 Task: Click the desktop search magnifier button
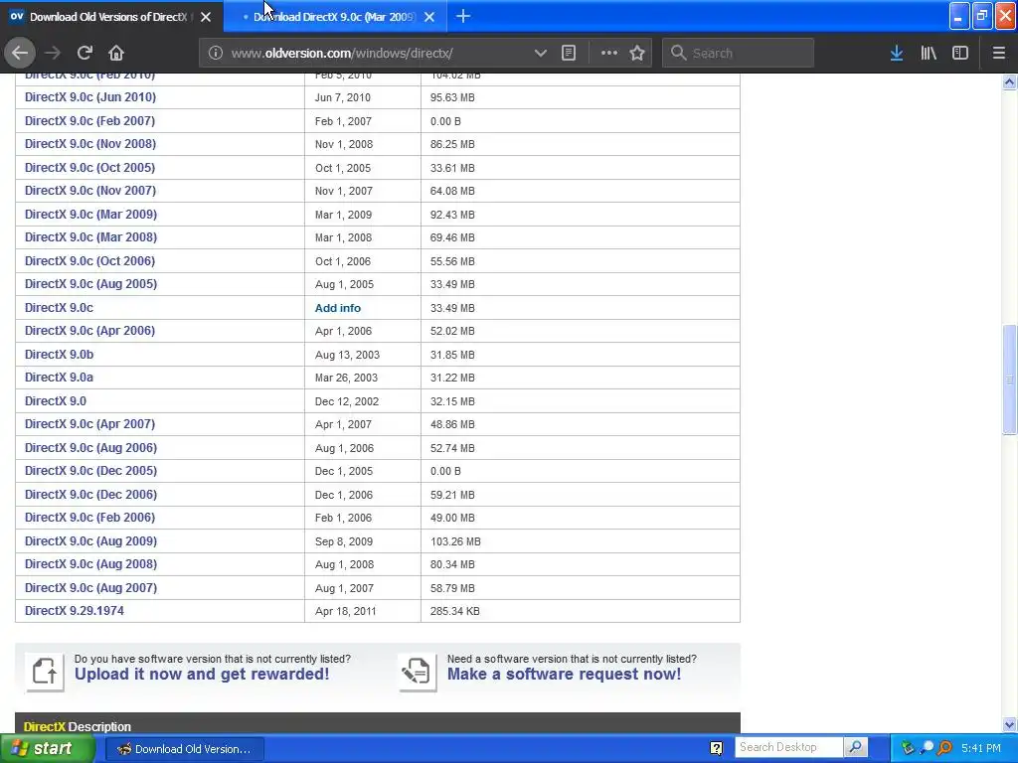pyautogui.click(x=856, y=747)
